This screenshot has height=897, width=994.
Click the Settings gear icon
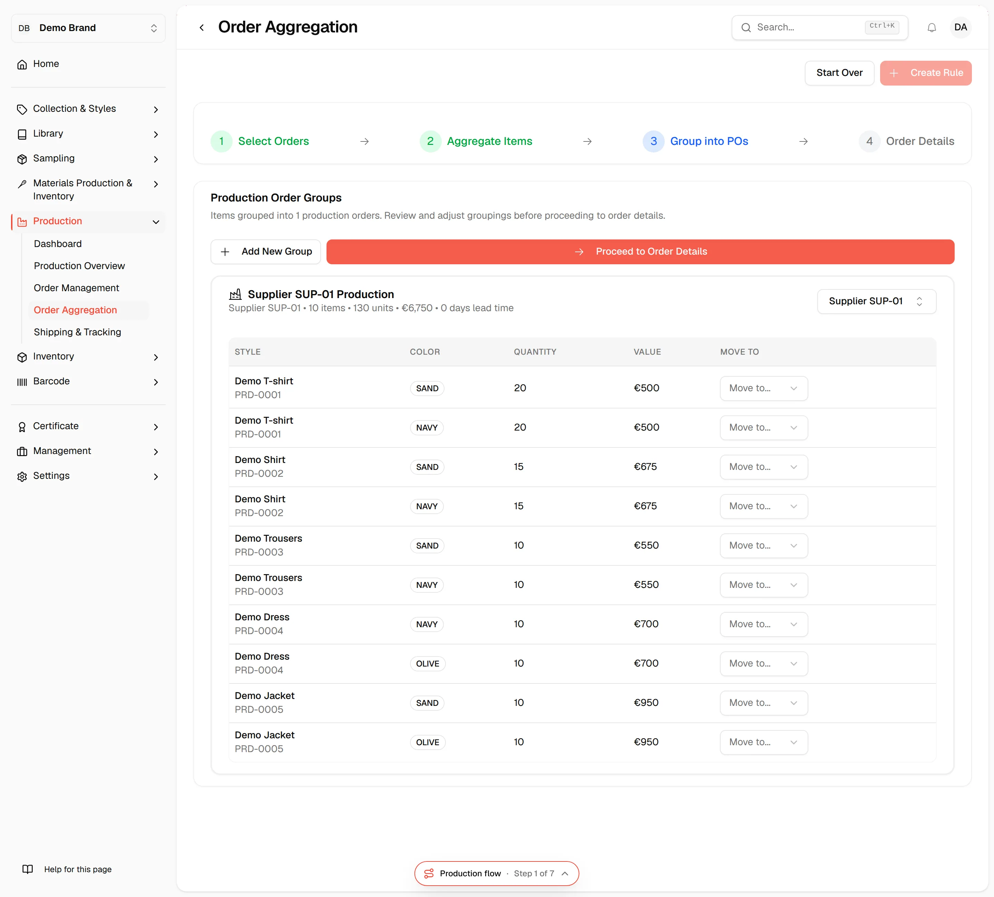[22, 476]
